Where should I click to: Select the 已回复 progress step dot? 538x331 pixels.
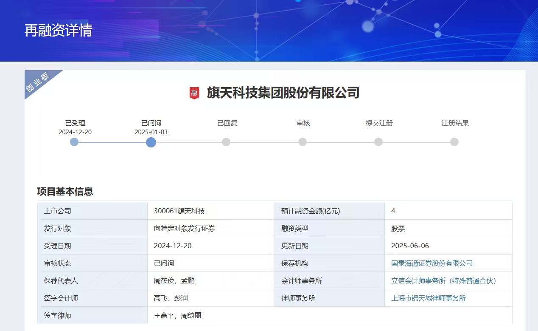(226, 142)
